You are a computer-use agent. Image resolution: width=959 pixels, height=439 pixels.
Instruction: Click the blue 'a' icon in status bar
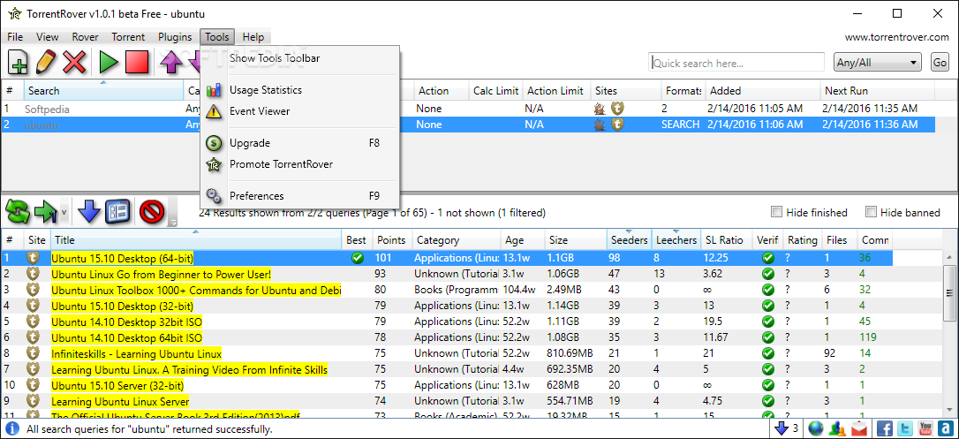947,428
